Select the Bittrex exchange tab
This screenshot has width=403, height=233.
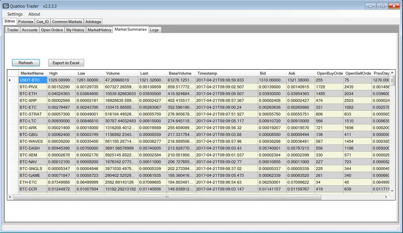pyautogui.click(x=10, y=21)
